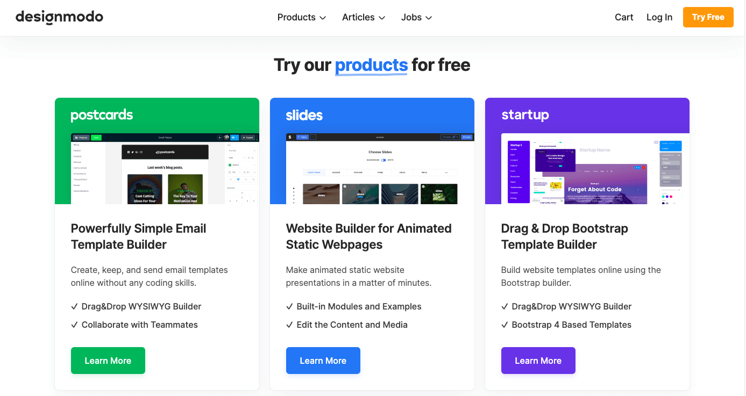Click the postcards logo on green card
The image size is (746, 396).
102,115
